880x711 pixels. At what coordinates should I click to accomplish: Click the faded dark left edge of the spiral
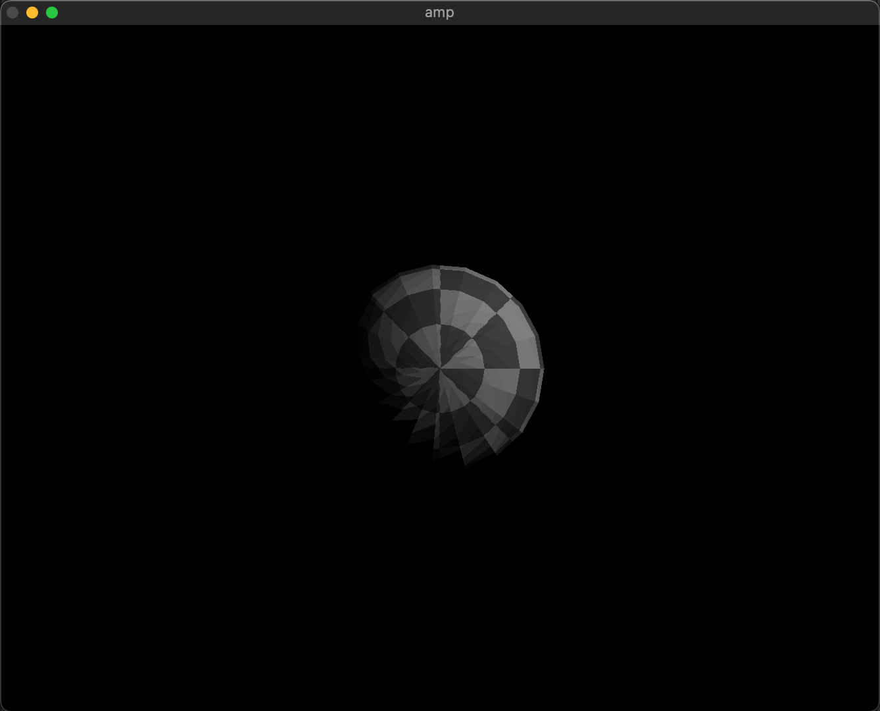click(364, 342)
